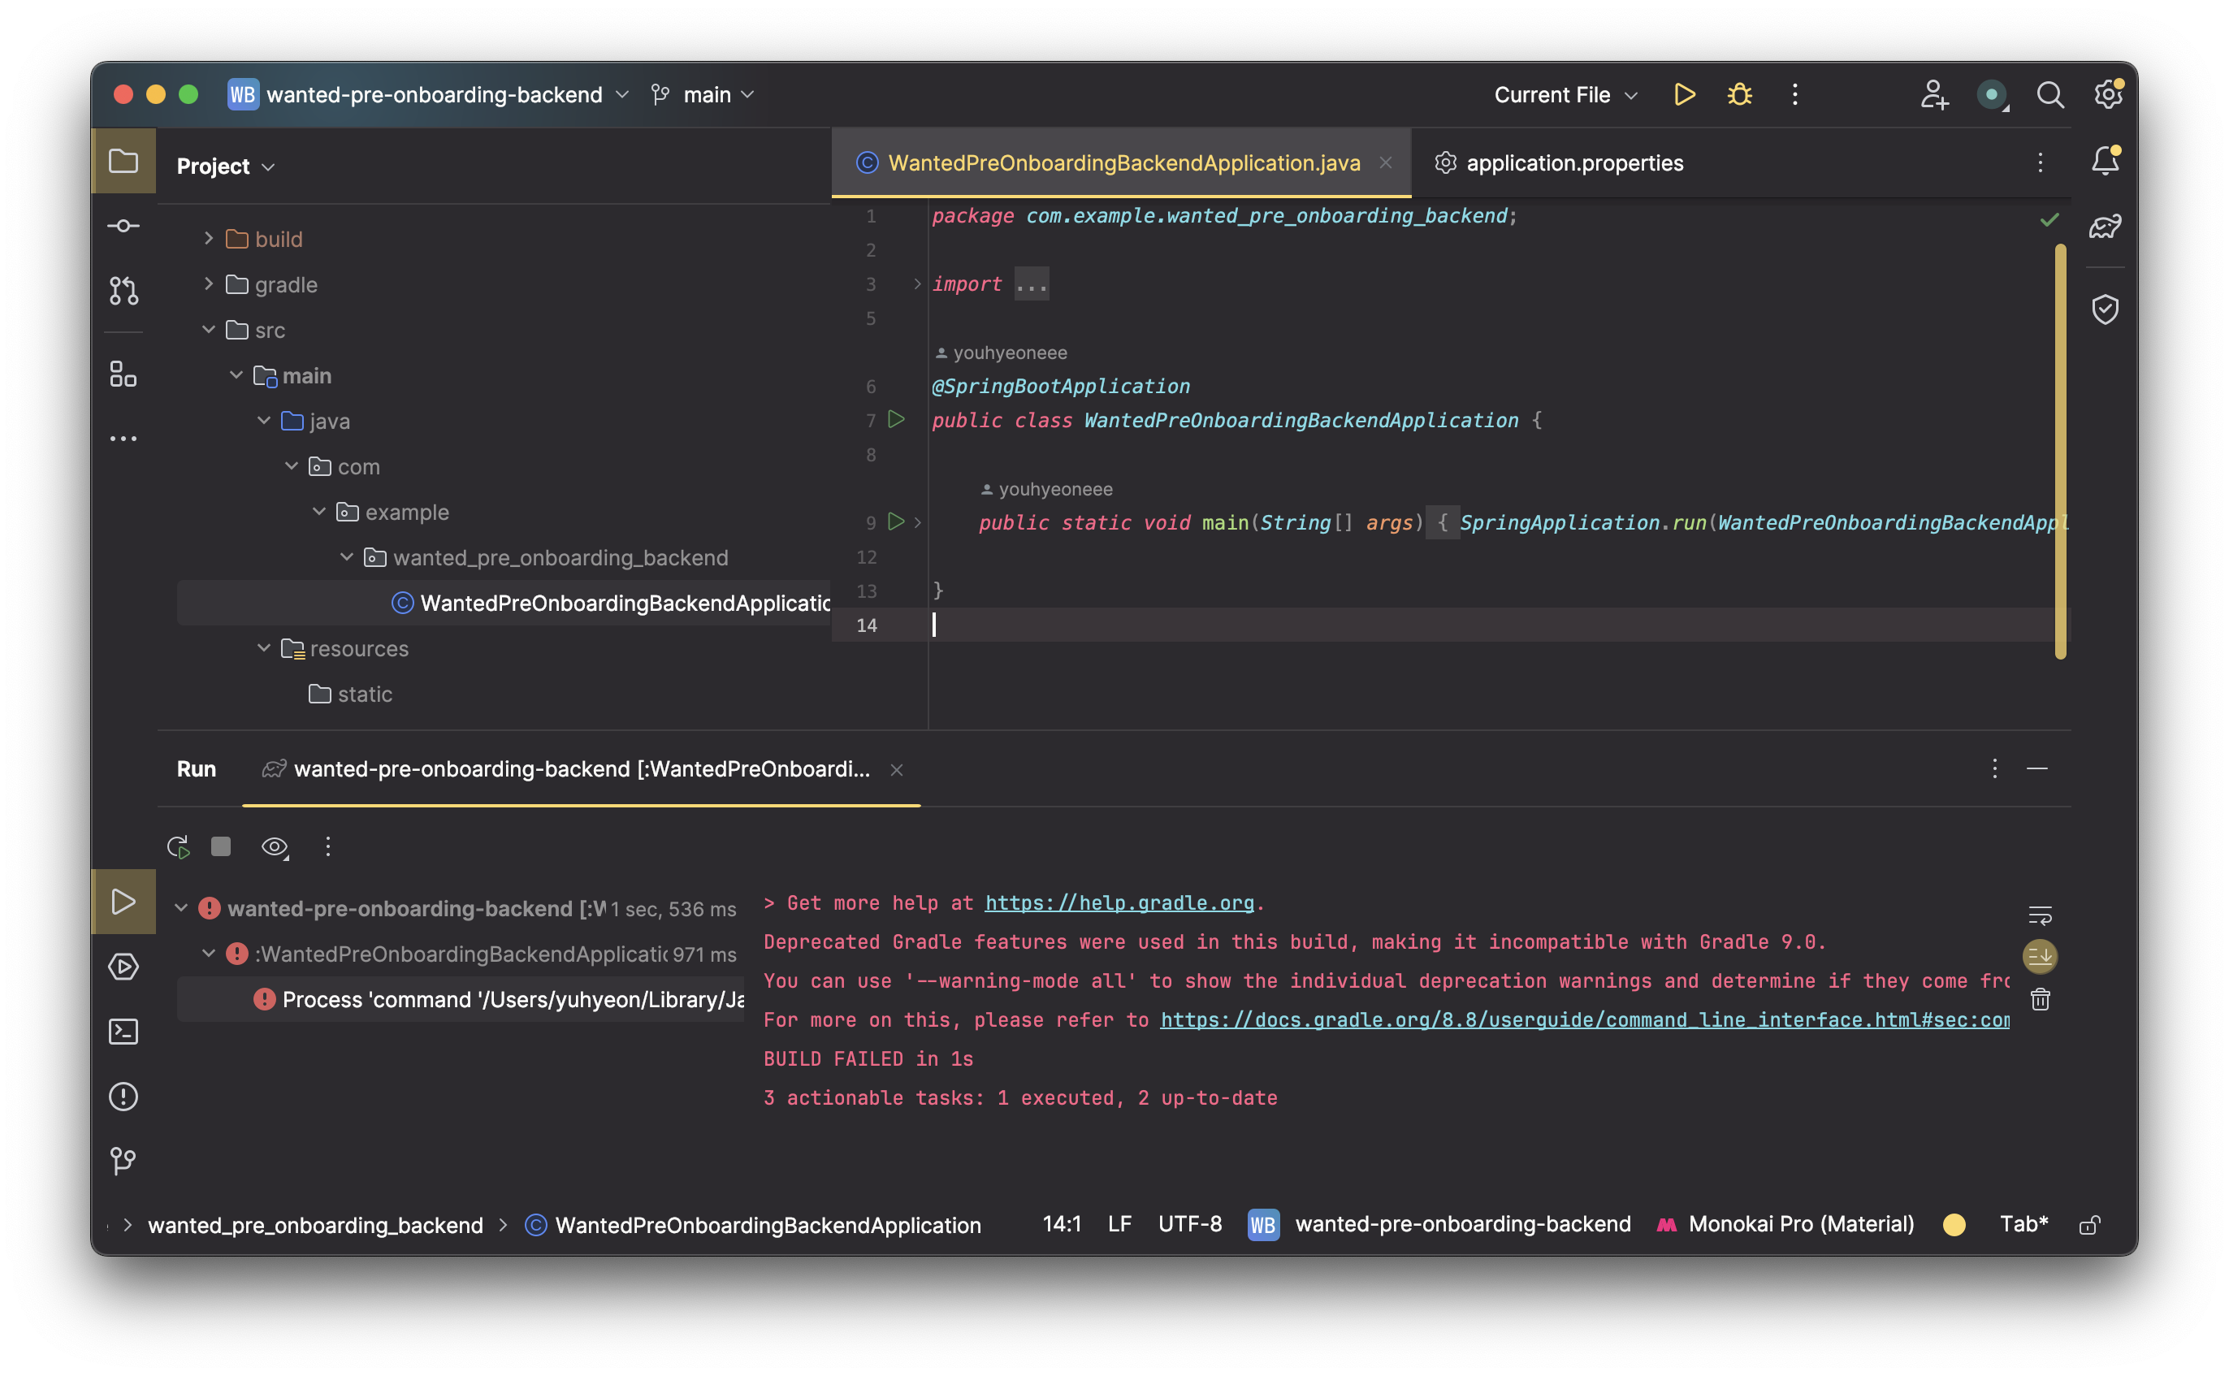This screenshot has height=1376, width=2229.
Task: Click run gutter icon beside main method
Action: pos(896,521)
